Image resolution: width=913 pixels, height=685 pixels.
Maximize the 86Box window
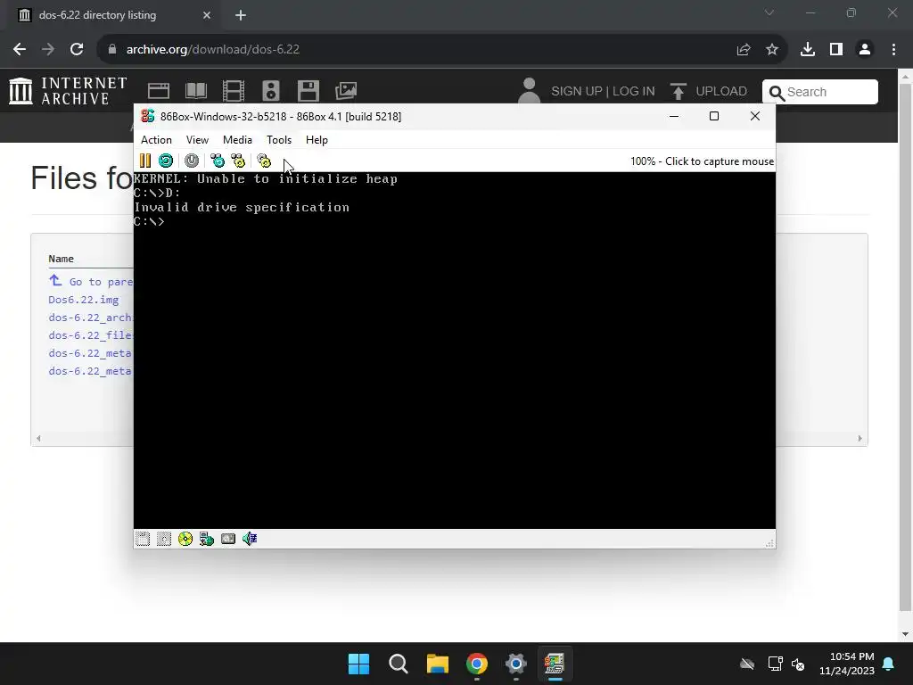tap(714, 116)
